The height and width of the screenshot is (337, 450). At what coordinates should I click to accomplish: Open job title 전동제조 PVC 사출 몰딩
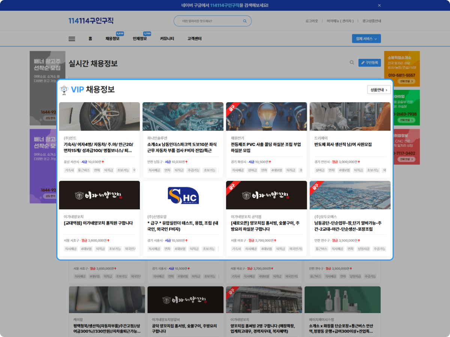coord(266,148)
